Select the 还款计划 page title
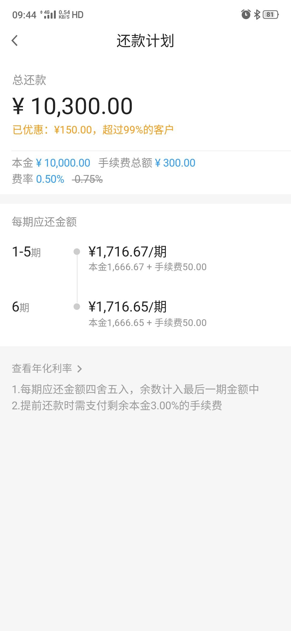291x631 pixels. tap(145, 41)
